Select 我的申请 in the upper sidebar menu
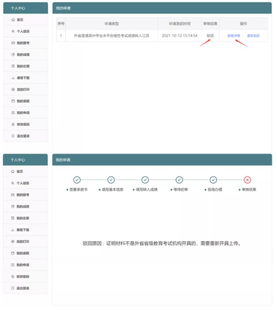The image size is (277, 310). pyautogui.click(x=23, y=113)
